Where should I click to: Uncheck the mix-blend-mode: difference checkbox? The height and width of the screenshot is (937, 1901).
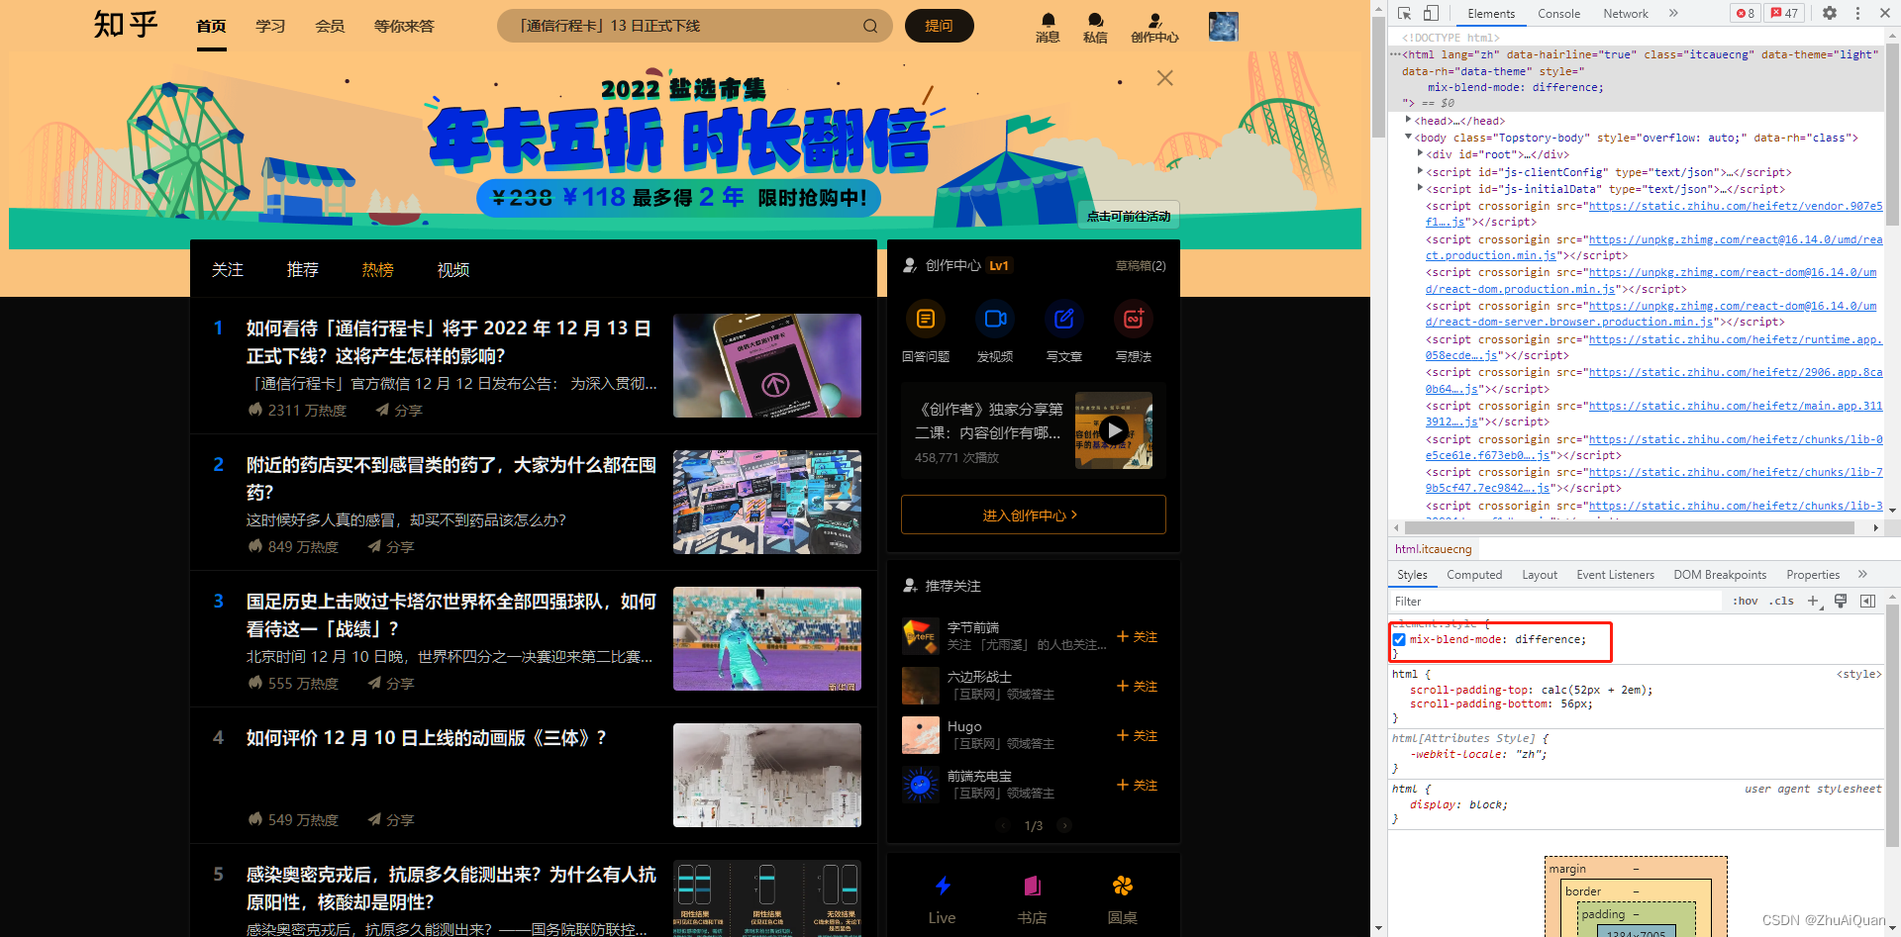click(x=1399, y=640)
